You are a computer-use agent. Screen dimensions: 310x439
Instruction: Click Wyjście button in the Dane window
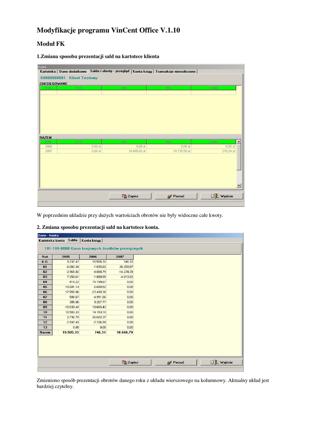tap(222, 196)
